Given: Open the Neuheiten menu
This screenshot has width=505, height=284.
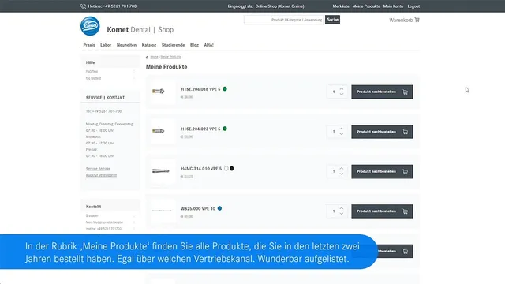Looking at the screenshot, I should click(126, 45).
